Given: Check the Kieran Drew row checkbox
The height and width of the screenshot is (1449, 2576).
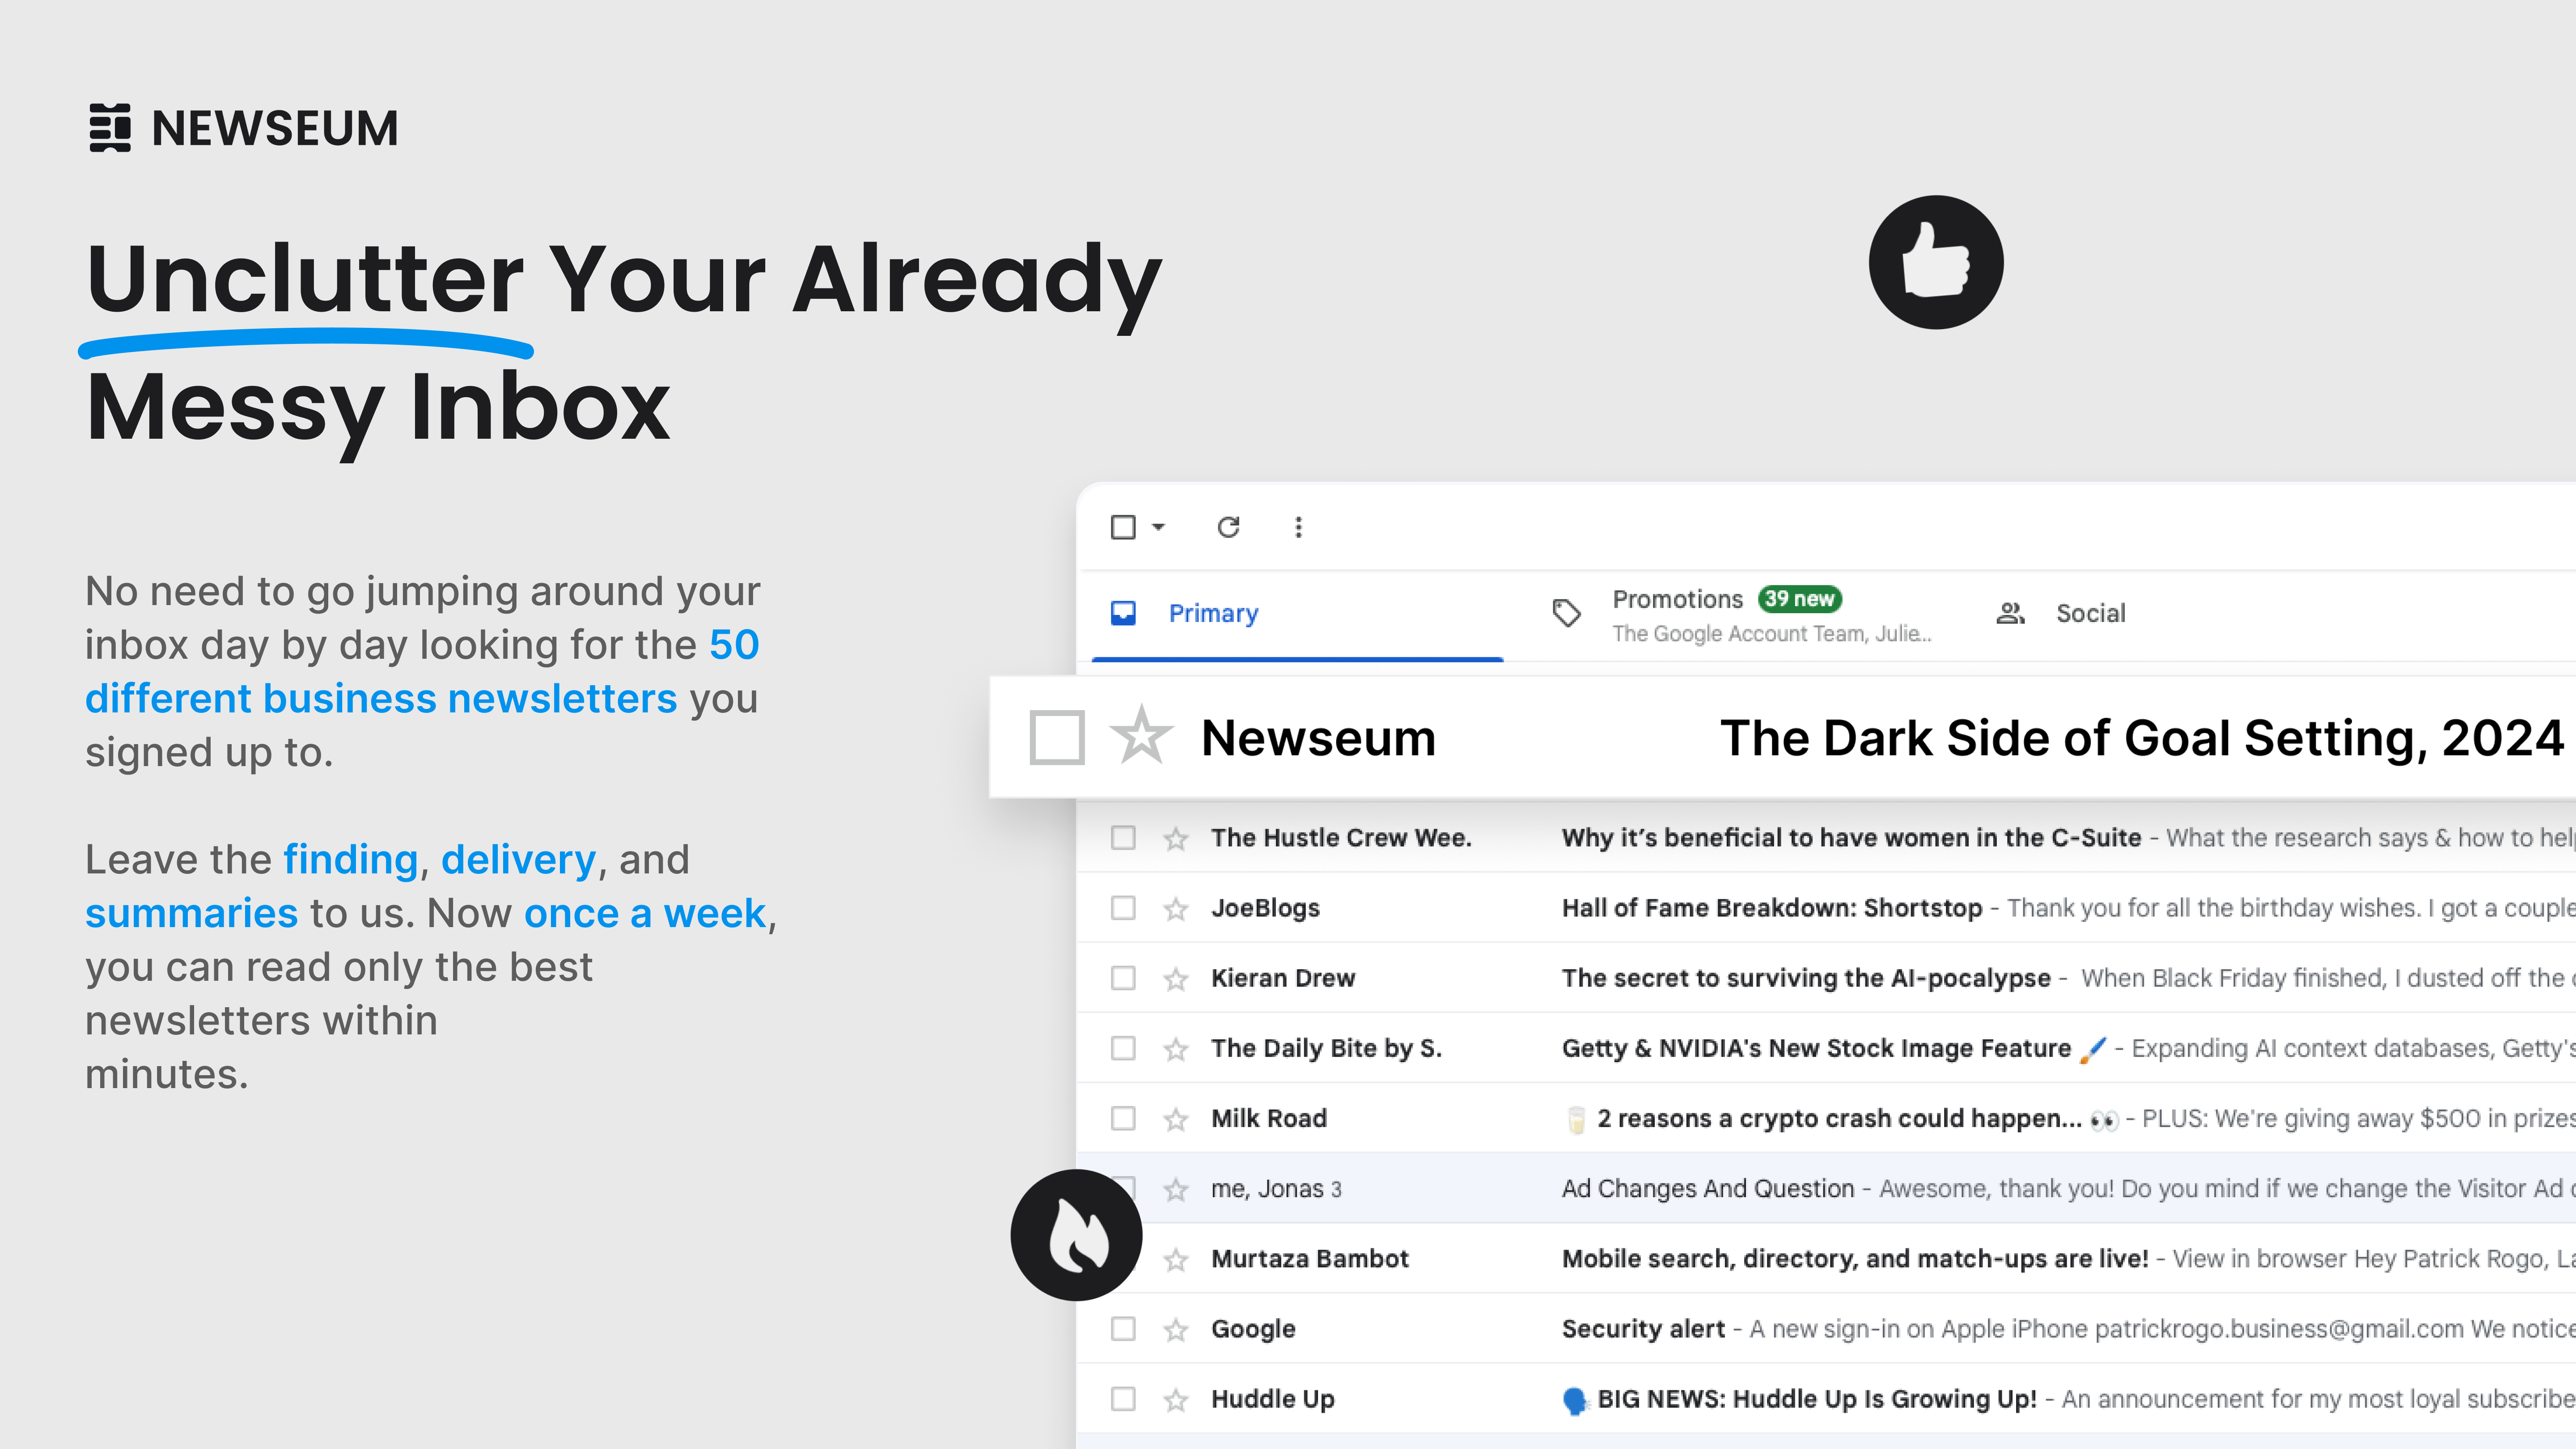Looking at the screenshot, I should tap(1123, 977).
